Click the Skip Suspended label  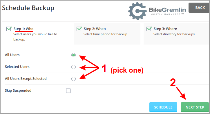click(x=18, y=91)
